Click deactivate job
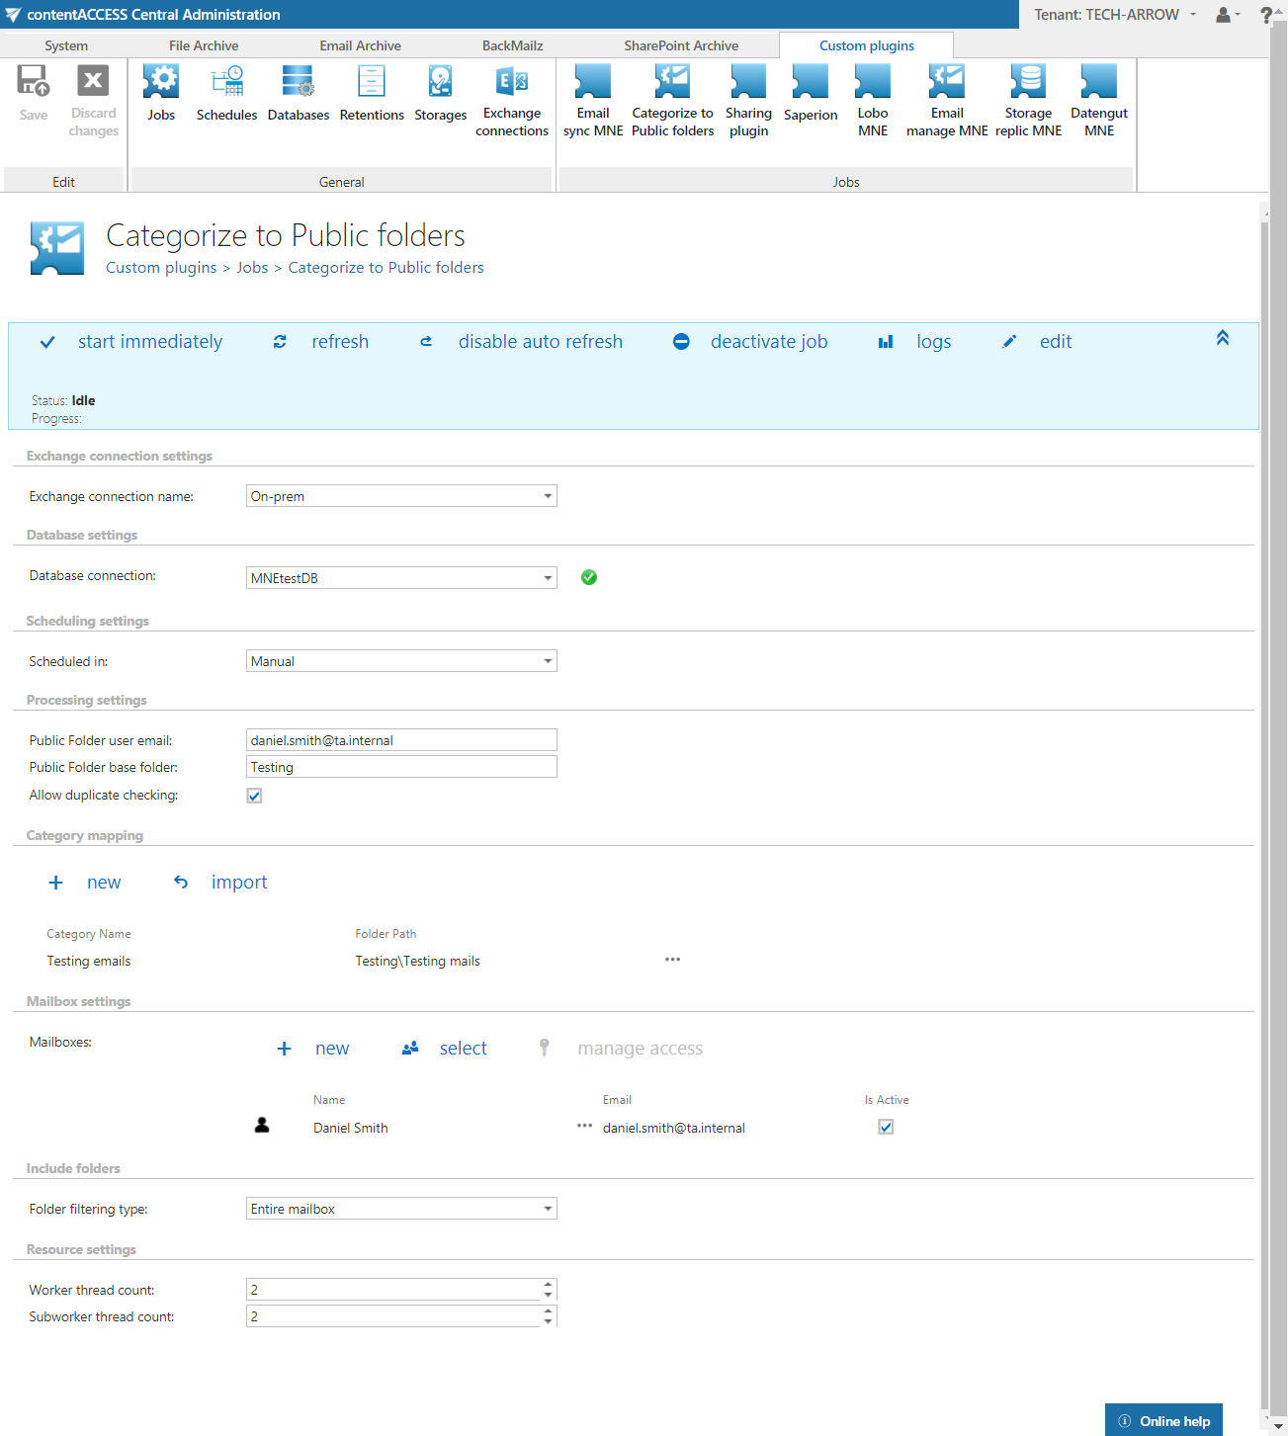This screenshot has width=1288, height=1436. [x=768, y=342]
